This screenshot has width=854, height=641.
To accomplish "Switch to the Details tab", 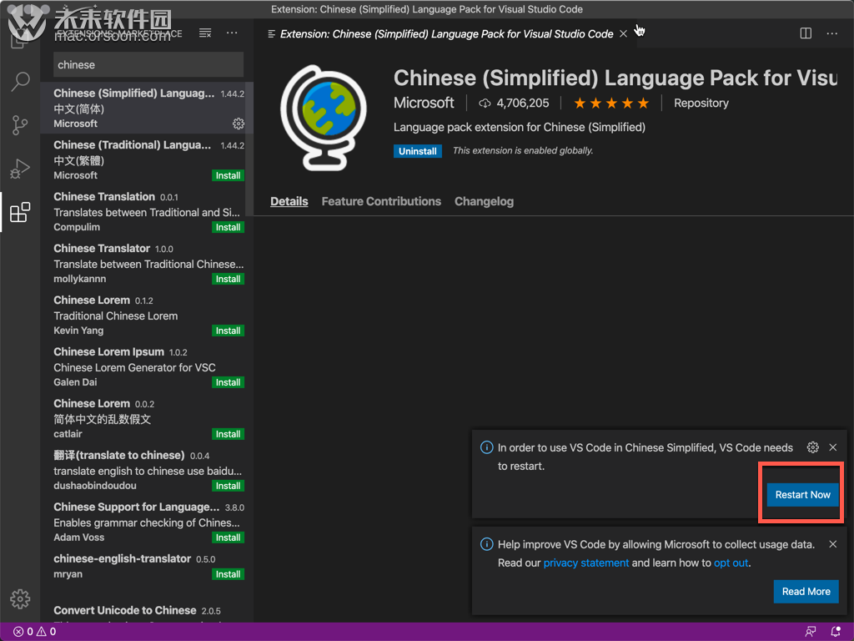I will (x=289, y=201).
